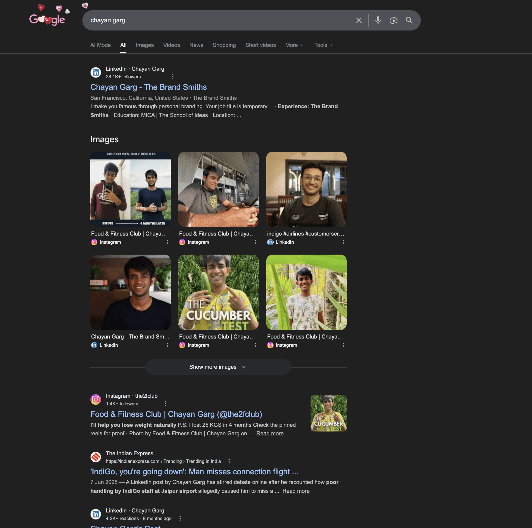Open options menu beside 28.1K+ followers
532x528 pixels.
tap(173, 77)
